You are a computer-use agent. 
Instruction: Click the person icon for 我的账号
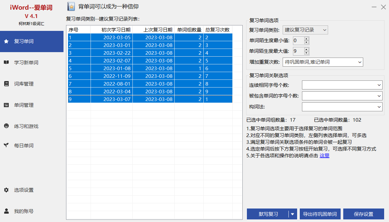tap(6, 211)
